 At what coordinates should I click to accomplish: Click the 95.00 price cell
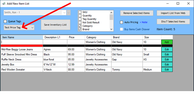[76, 54]
